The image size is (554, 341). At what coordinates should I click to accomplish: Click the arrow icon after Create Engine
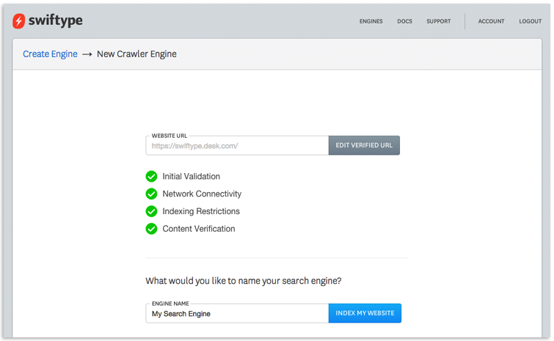point(87,54)
